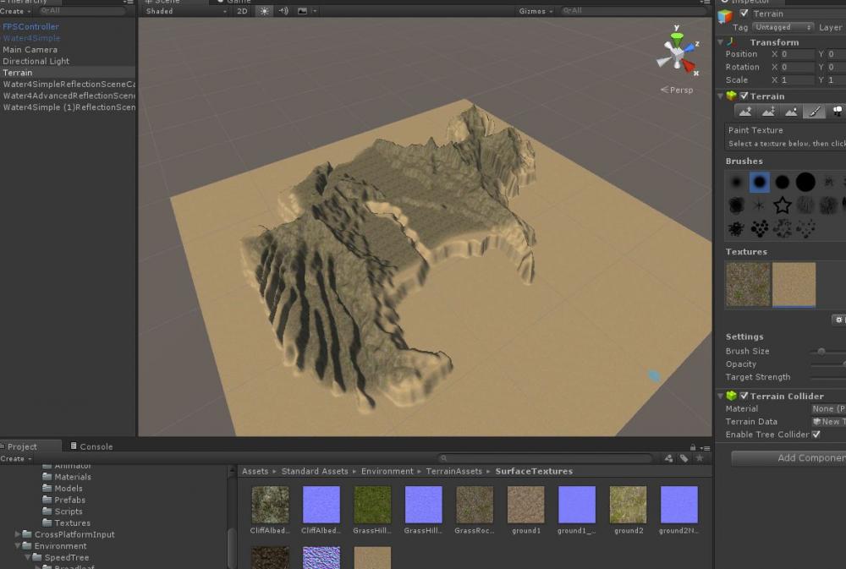Click the green Y axis on scene gizmo
The height and width of the screenshot is (569, 846).
click(x=677, y=39)
